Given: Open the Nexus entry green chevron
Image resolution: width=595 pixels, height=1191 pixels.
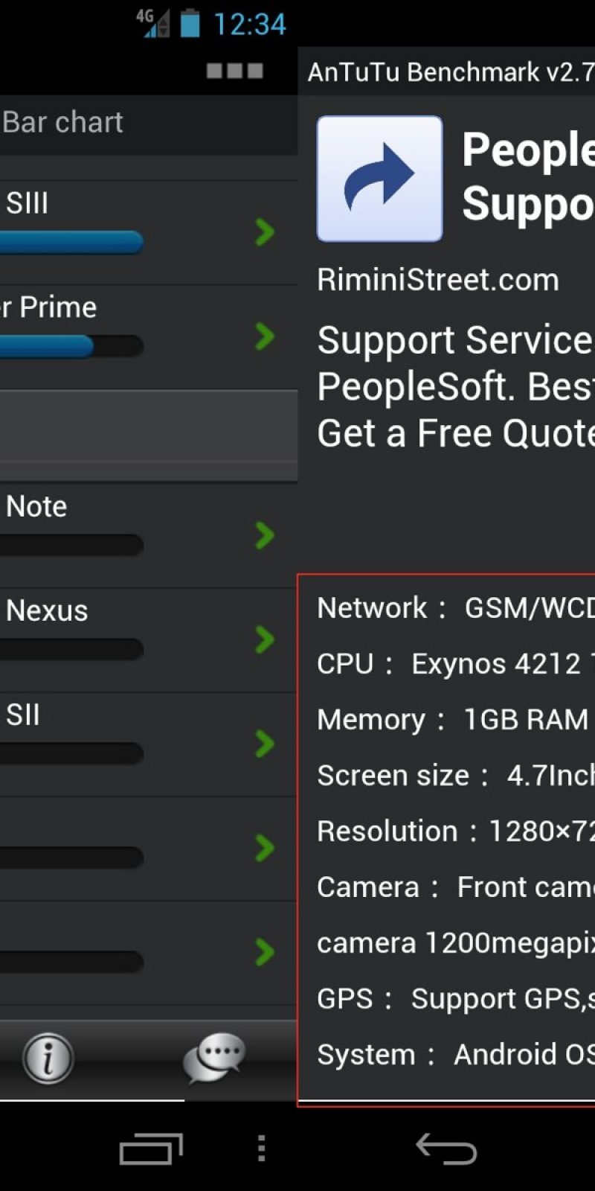Looking at the screenshot, I should coord(264,639).
